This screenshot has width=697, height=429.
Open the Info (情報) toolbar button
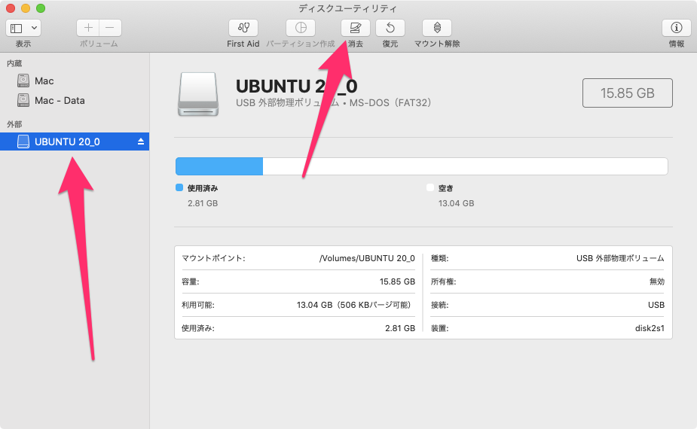click(677, 28)
